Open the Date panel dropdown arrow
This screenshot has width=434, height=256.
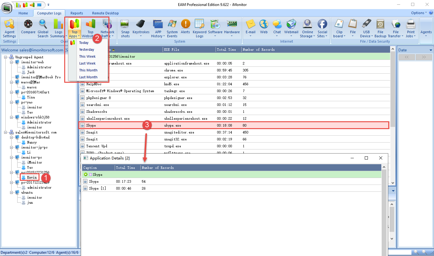(x=431, y=50)
